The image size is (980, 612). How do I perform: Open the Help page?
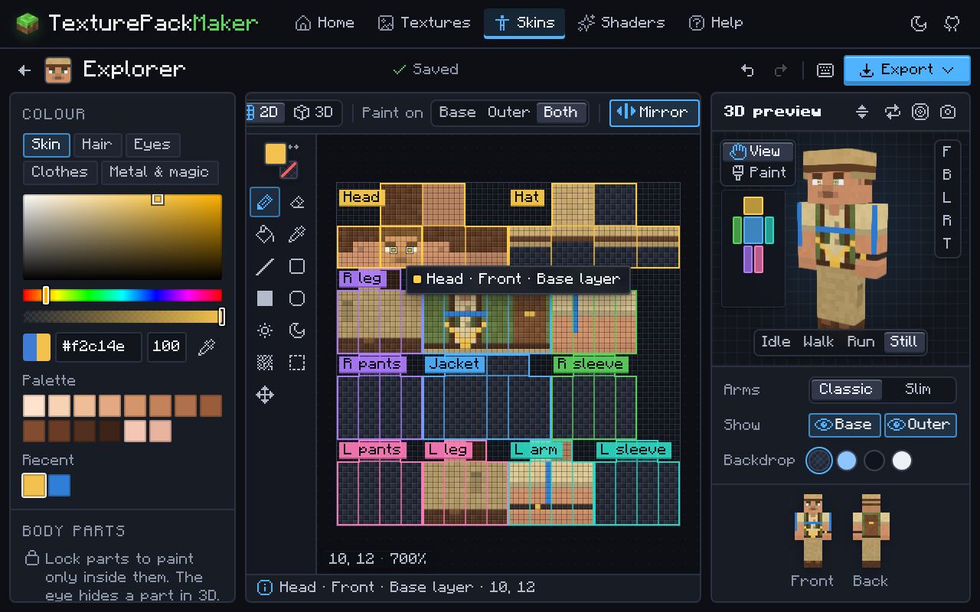[716, 23]
